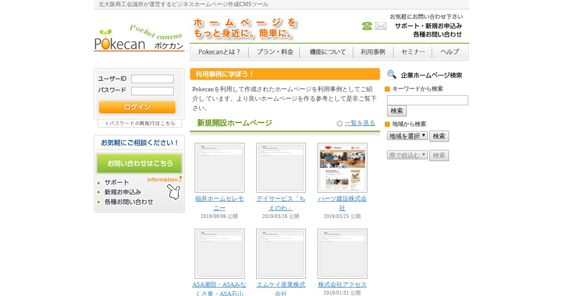Screen dimensions: 563x296
Task: Open the 株式会社アクセス thumbnail
Action: click(342, 254)
